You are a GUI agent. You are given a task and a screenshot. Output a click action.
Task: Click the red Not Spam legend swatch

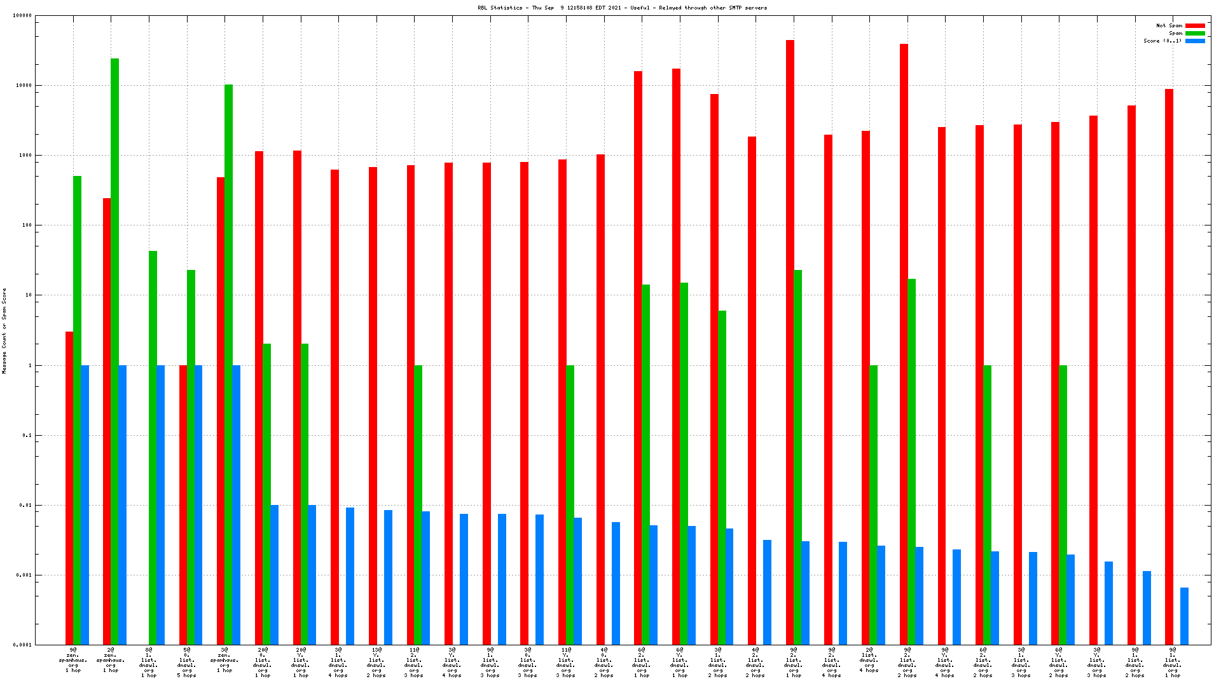(1195, 26)
